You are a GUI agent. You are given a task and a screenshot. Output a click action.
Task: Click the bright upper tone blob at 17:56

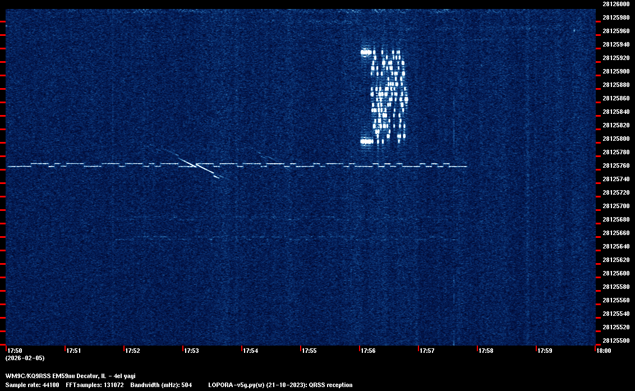click(x=366, y=52)
